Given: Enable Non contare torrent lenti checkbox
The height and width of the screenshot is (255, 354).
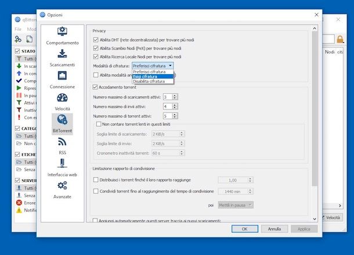Looking at the screenshot, I should 99,124.
